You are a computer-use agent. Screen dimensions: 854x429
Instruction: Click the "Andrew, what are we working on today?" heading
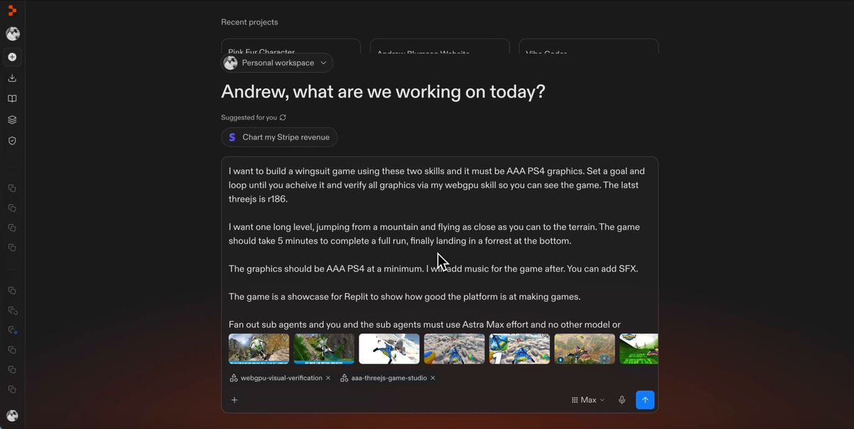point(384,92)
